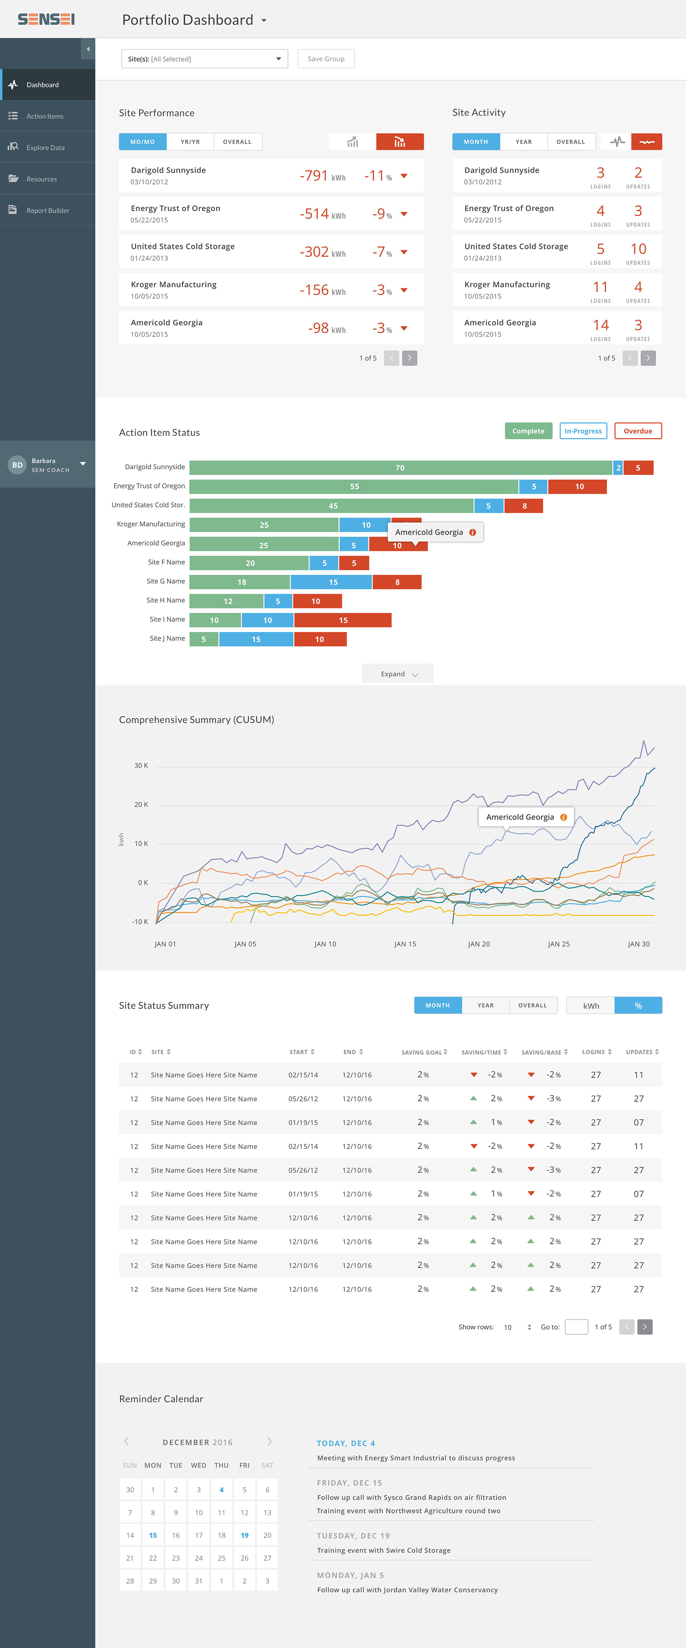Show next month in Reminder Calendar
The height and width of the screenshot is (1648, 686).
pyautogui.click(x=269, y=1442)
